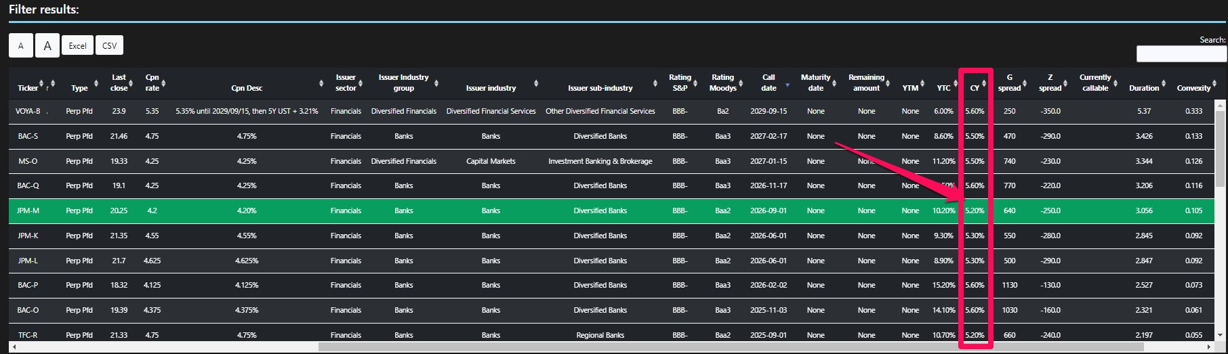Image resolution: width=1228 pixels, height=354 pixels.
Task: Sort by the Z spread column header
Action: (x=1050, y=83)
